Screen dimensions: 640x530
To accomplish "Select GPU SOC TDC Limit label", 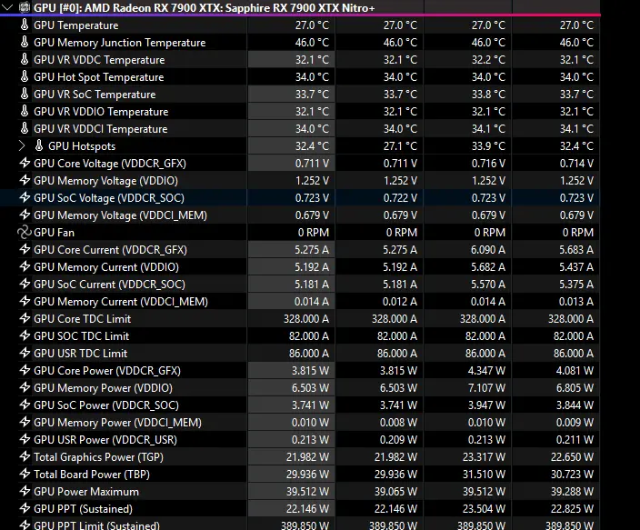I will point(81,336).
